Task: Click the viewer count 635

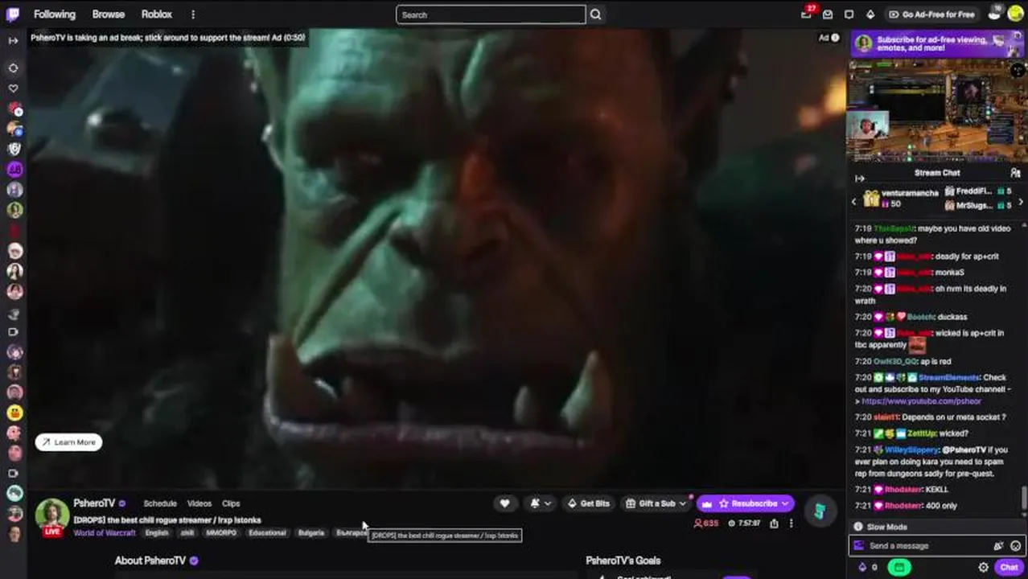Action: tap(706, 523)
